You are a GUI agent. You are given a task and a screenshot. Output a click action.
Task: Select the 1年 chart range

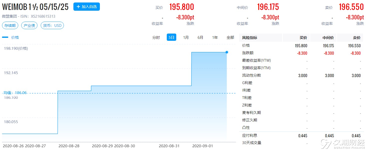pyautogui.click(x=215, y=38)
